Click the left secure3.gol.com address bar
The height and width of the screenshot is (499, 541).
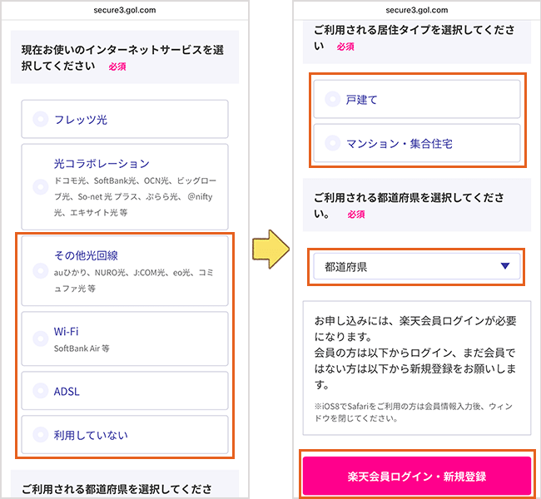[125, 10]
